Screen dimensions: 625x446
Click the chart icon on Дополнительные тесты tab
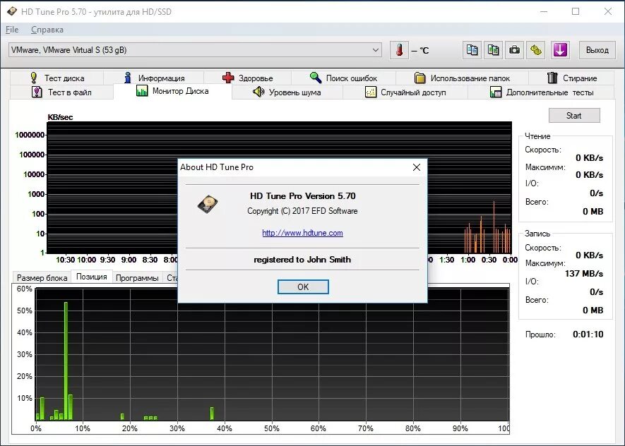[x=496, y=92]
